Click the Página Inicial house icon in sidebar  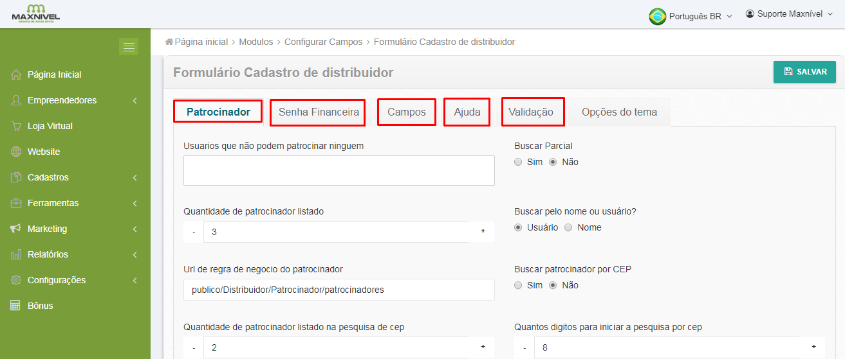(x=17, y=74)
